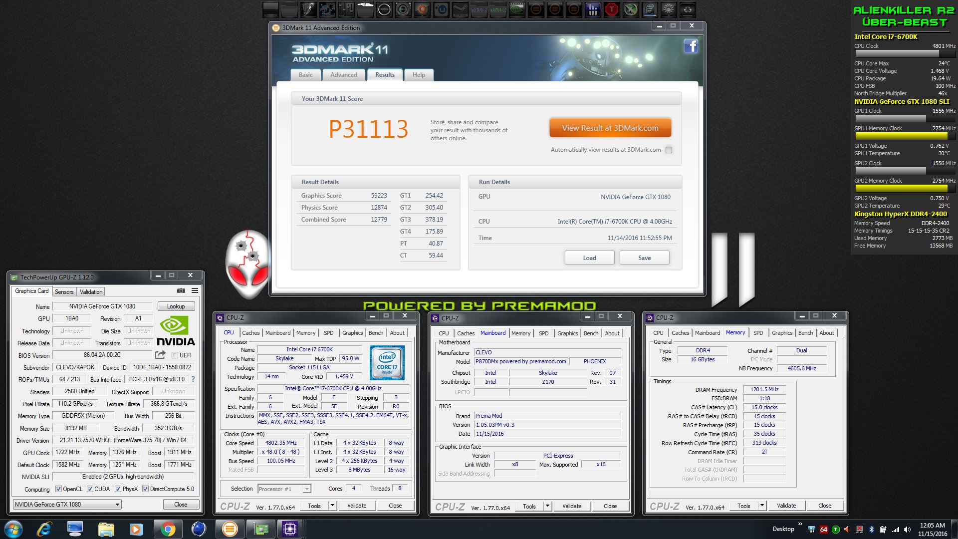Screen dimensions: 958x539
Task: Click the Facebook icon in 3DMark 11
Action: coord(691,46)
